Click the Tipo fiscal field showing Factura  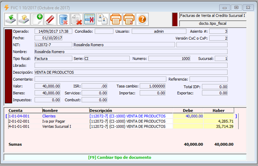[x=53, y=59]
